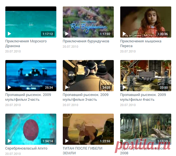Screen dimensions: 176x156
Task: Open thumbnail with duration 1:17:12
Action: click(x=31, y=22)
